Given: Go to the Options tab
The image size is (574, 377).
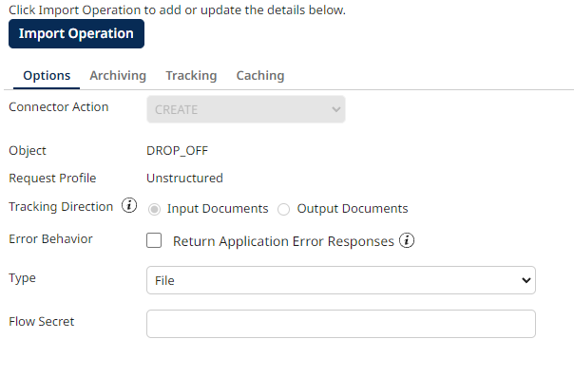Looking at the screenshot, I should [47, 76].
